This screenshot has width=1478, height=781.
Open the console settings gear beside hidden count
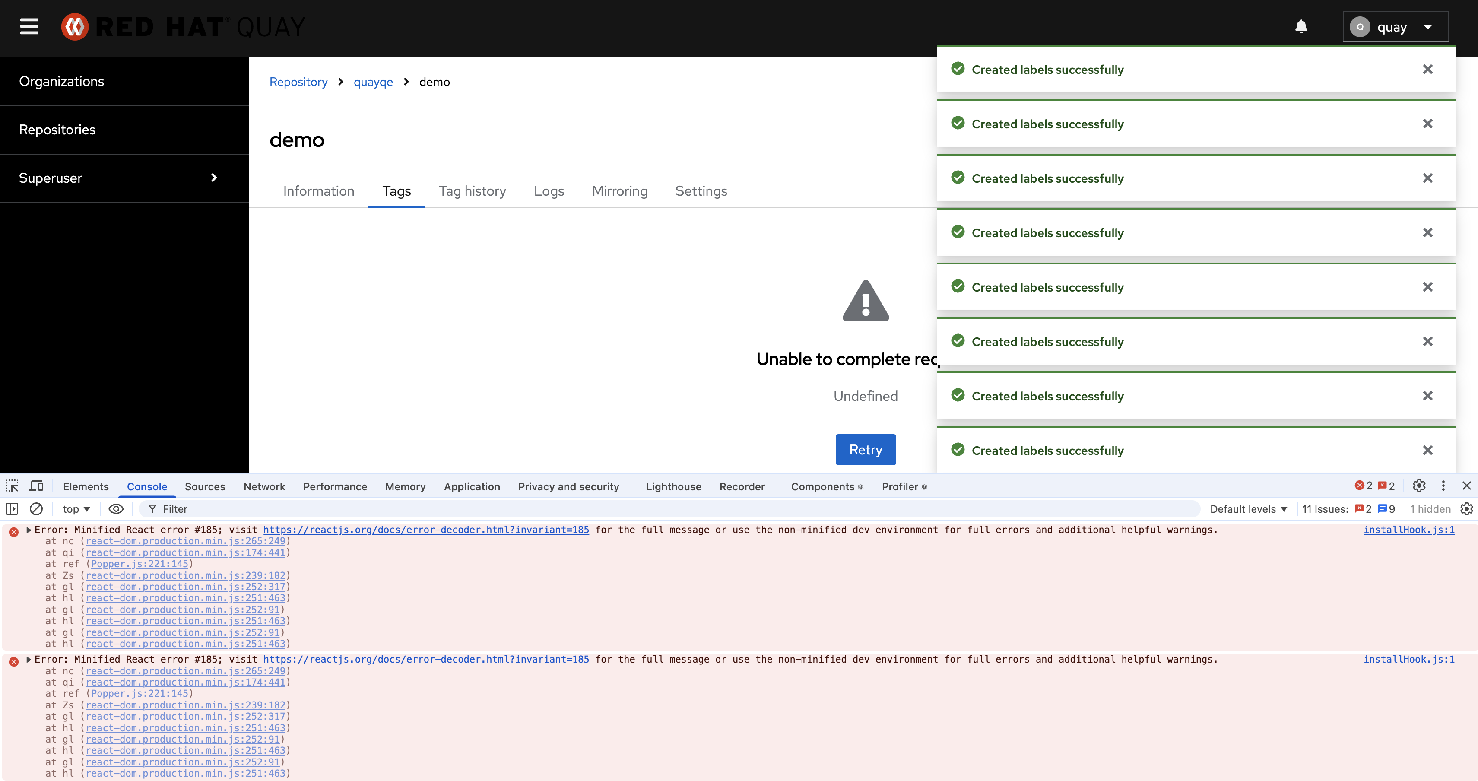1466,508
